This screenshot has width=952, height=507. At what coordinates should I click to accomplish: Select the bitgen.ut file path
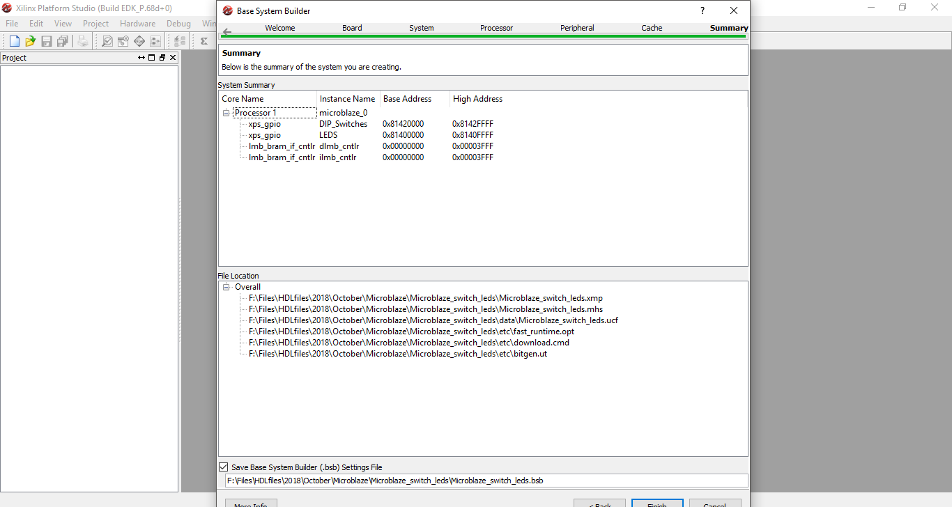point(398,354)
